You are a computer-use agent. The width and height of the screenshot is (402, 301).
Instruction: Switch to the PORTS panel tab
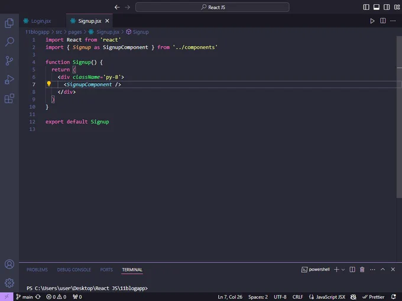tap(106, 270)
